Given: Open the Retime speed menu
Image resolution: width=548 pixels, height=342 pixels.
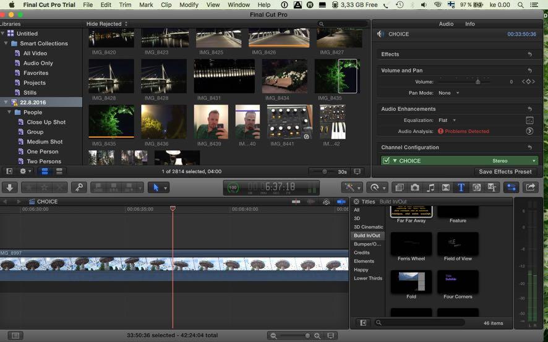Looking at the screenshot, I should pyautogui.click(x=377, y=187).
